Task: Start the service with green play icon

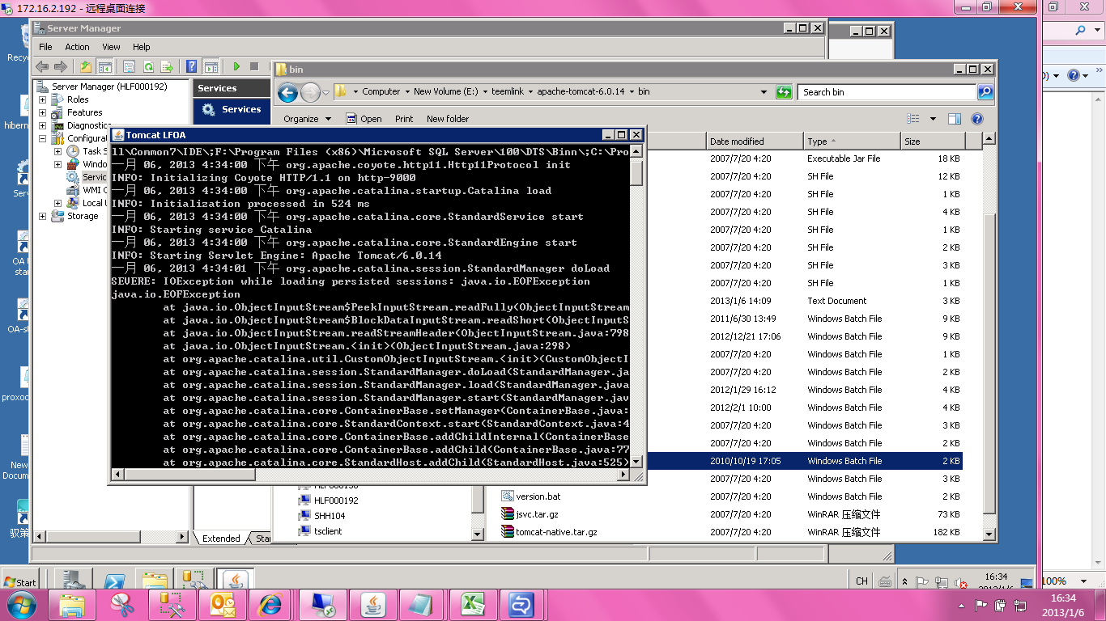Action: 236,66
